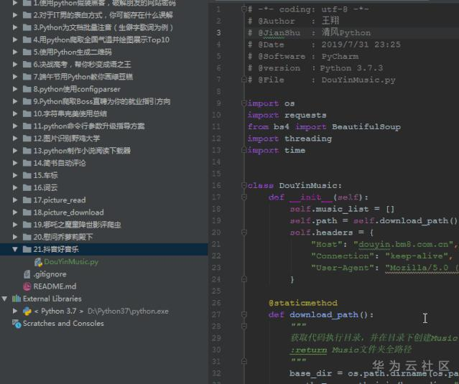Click the Python 3.7 interpreter logo icon
This screenshot has height=384, width=459.
27,311
